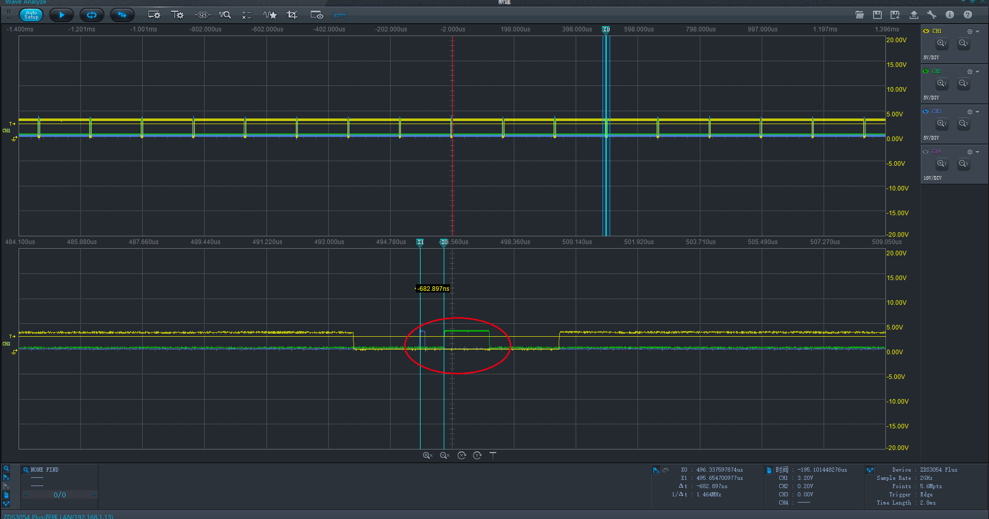The width and height of the screenshot is (989, 519).
Task: Show CH4 with its eye icon
Action: click(x=926, y=151)
